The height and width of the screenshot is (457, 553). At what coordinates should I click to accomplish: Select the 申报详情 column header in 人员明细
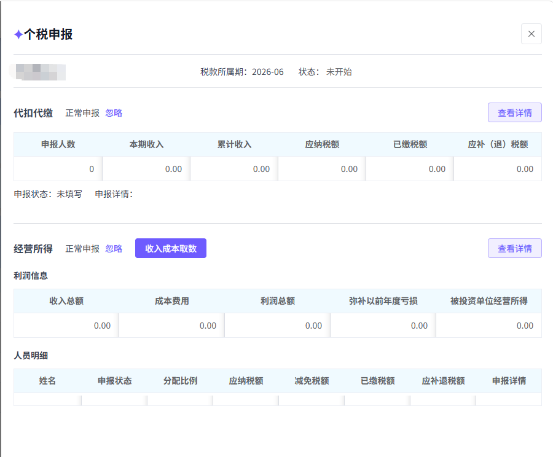509,381
